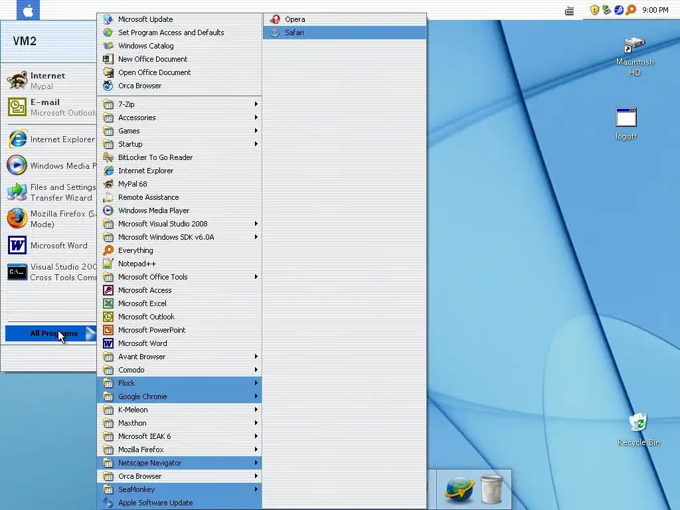680x510 pixels.
Task: Open Mozilla Firefox from start panel
Action: pyautogui.click(x=51, y=218)
